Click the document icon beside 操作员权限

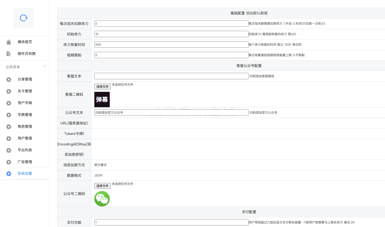(x=9, y=54)
